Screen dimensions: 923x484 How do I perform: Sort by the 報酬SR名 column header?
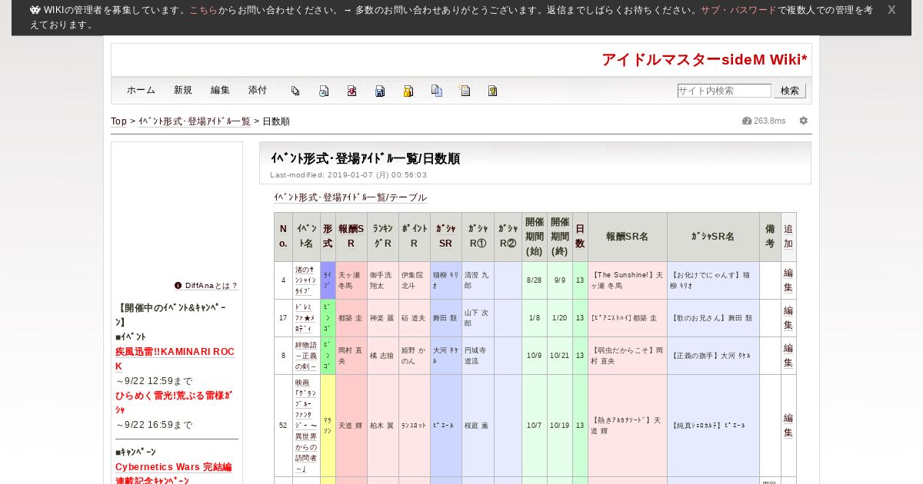[628, 237]
